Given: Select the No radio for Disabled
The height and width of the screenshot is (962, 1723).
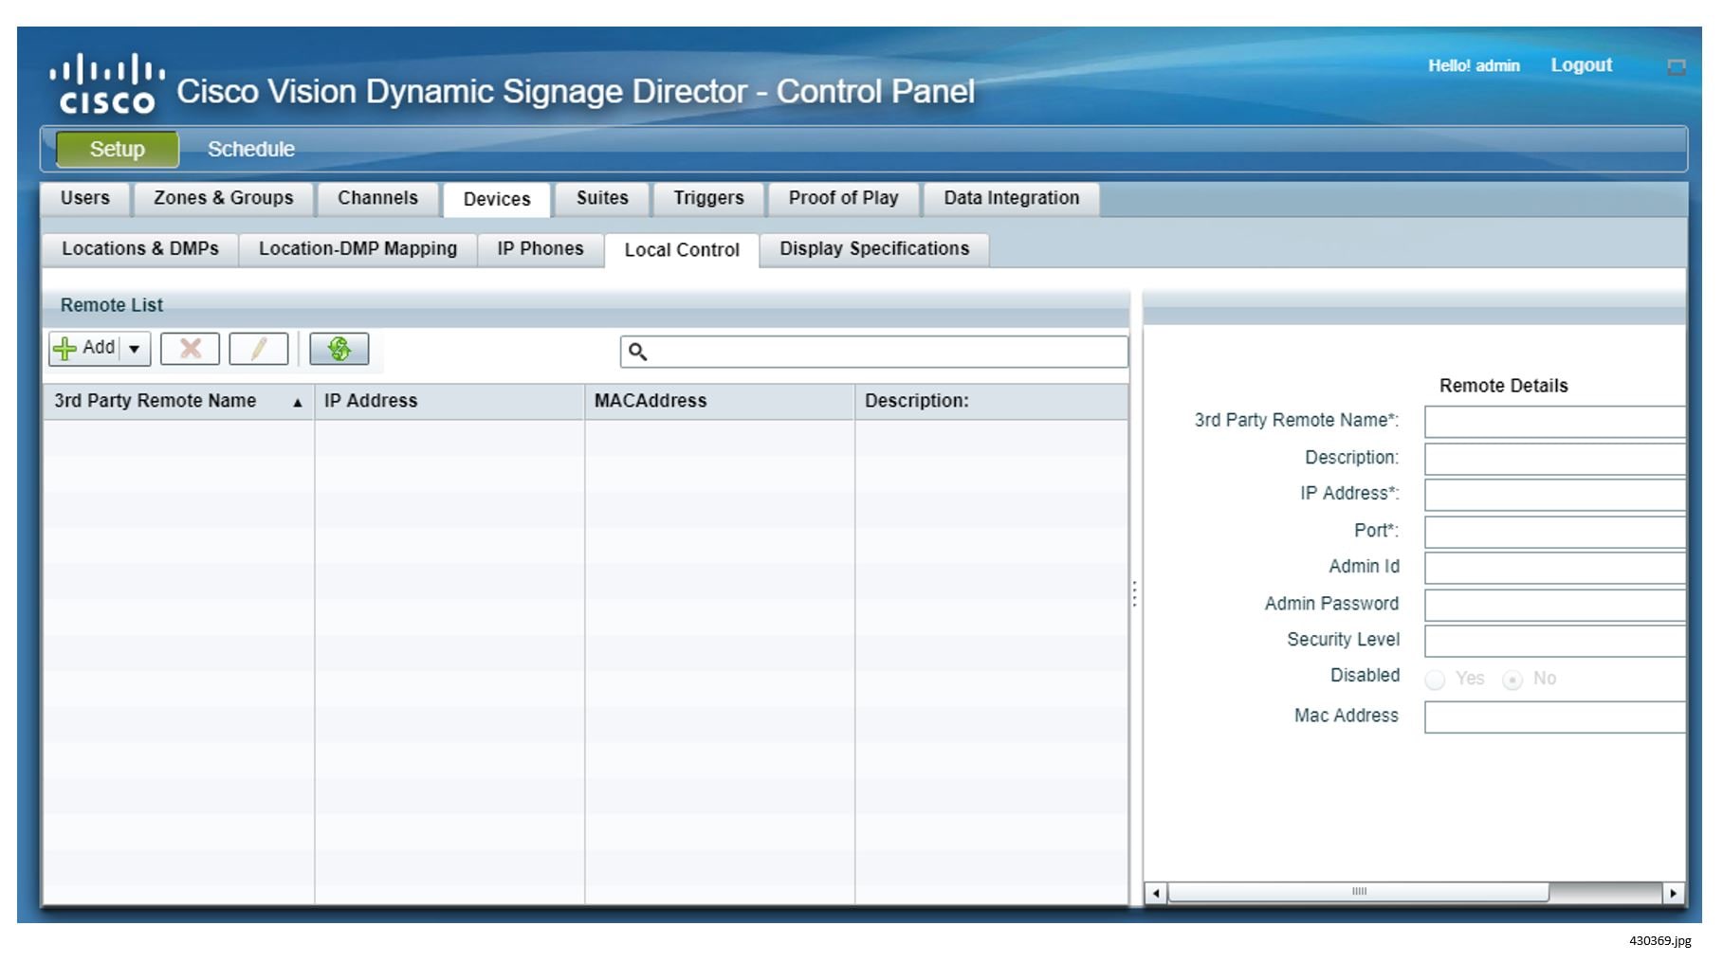Looking at the screenshot, I should coord(1512,680).
